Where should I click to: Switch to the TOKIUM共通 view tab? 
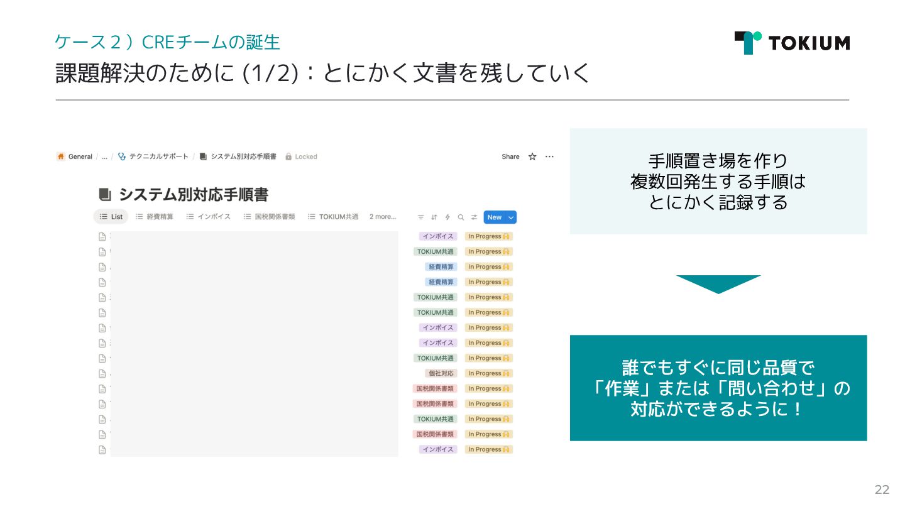[333, 217]
